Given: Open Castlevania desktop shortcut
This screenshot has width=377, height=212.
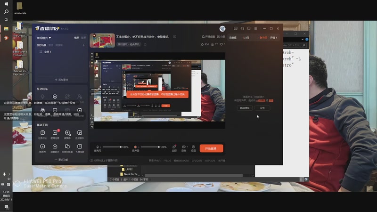Looking at the screenshot, I should pyautogui.click(x=20, y=29).
